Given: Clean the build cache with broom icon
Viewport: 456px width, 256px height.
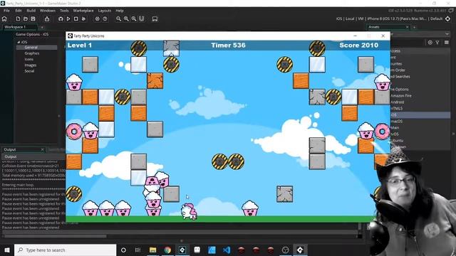Looking at the screenshot, I should (83, 19).
